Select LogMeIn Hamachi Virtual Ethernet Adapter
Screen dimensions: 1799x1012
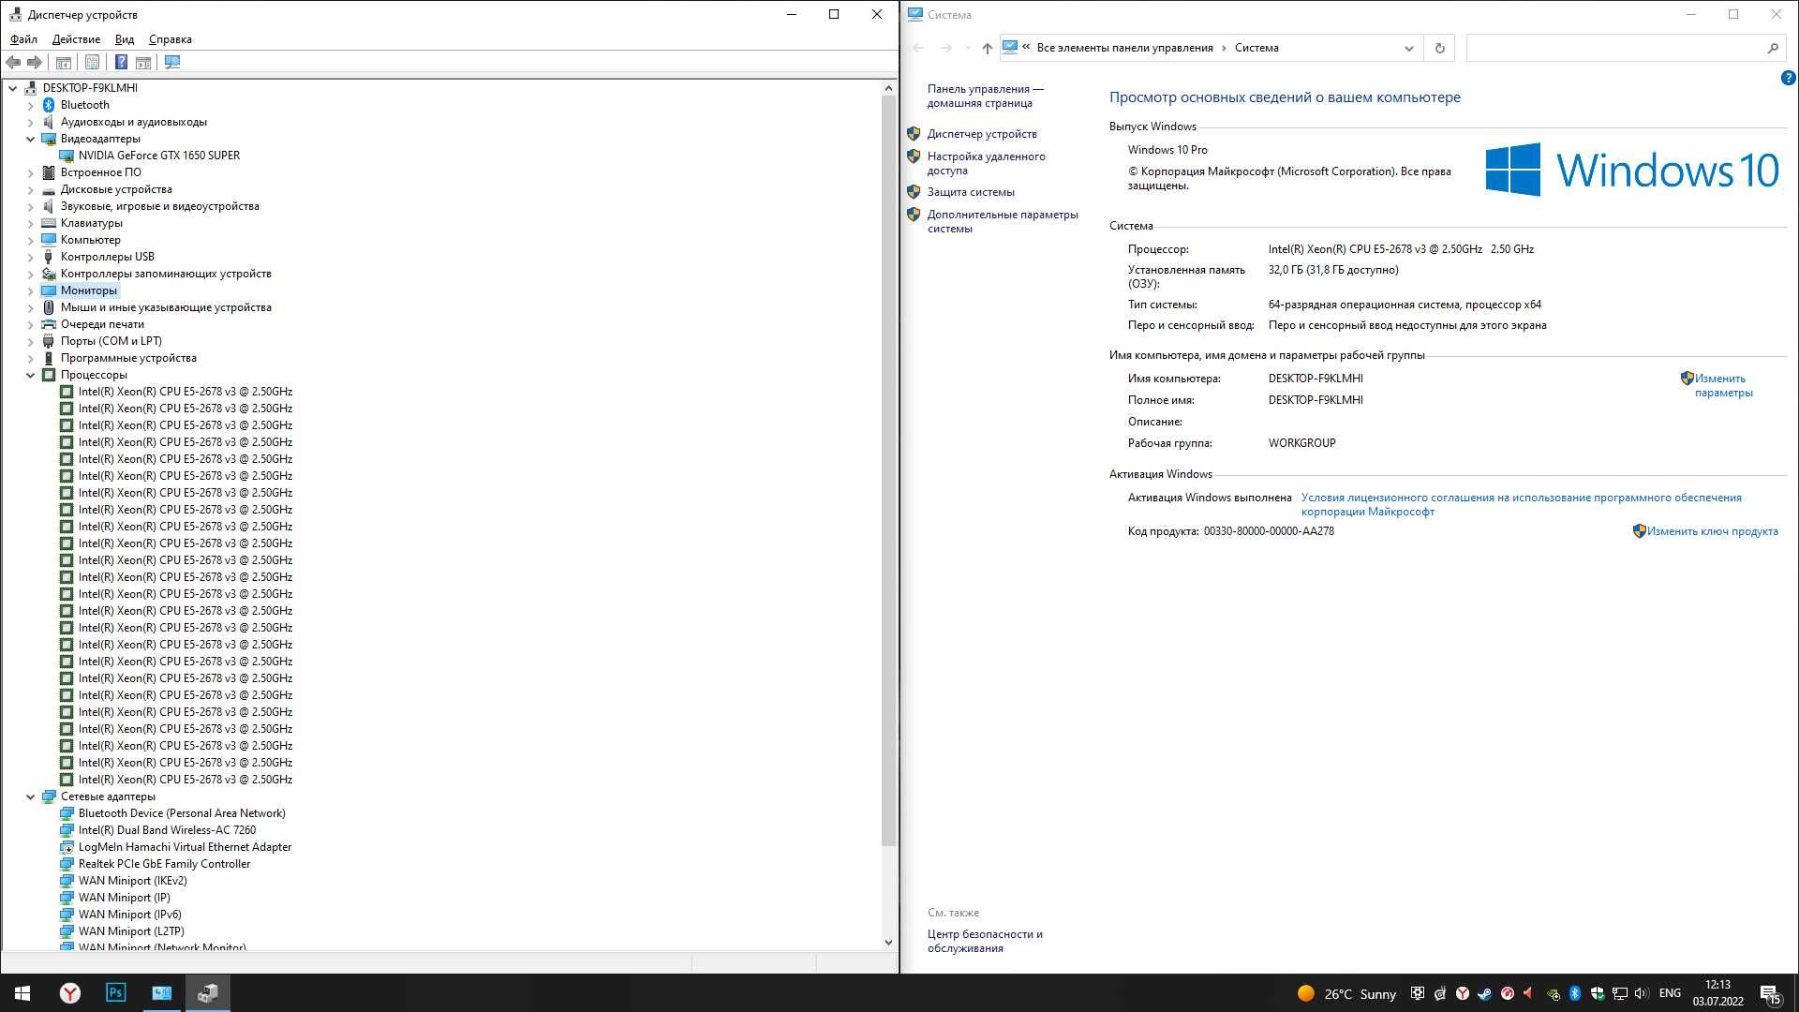point(185,847)
